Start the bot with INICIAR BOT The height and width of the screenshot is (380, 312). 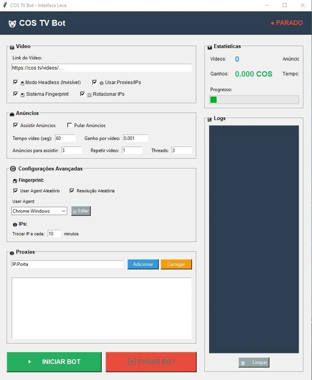[x=54, y=362]
